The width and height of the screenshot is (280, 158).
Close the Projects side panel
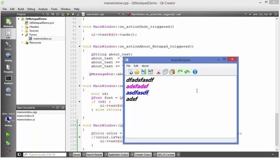pyautogui.click(x=63, y=14)
